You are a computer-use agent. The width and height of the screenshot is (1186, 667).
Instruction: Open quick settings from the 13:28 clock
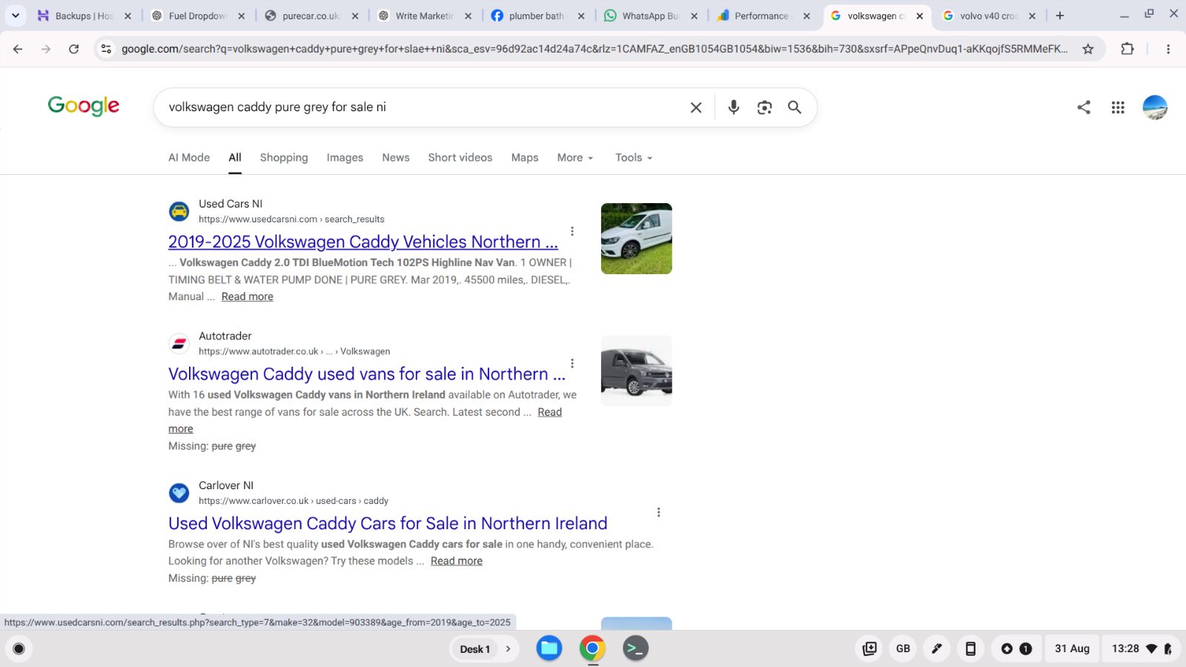1142,648
